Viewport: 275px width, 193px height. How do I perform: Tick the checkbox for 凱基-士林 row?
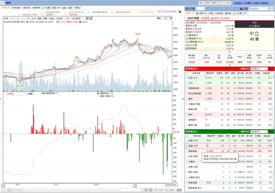pyautogui.click(x=186, y=140)
